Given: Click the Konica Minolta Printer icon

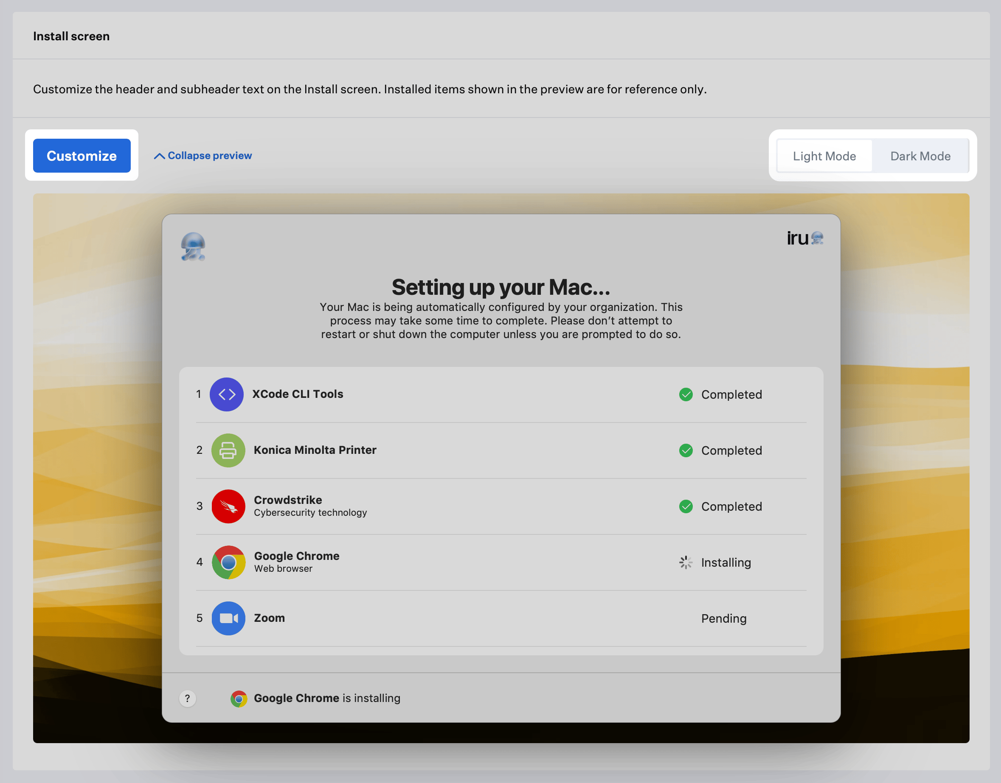Looking at the screenshot, I should [x=228, y=450].
